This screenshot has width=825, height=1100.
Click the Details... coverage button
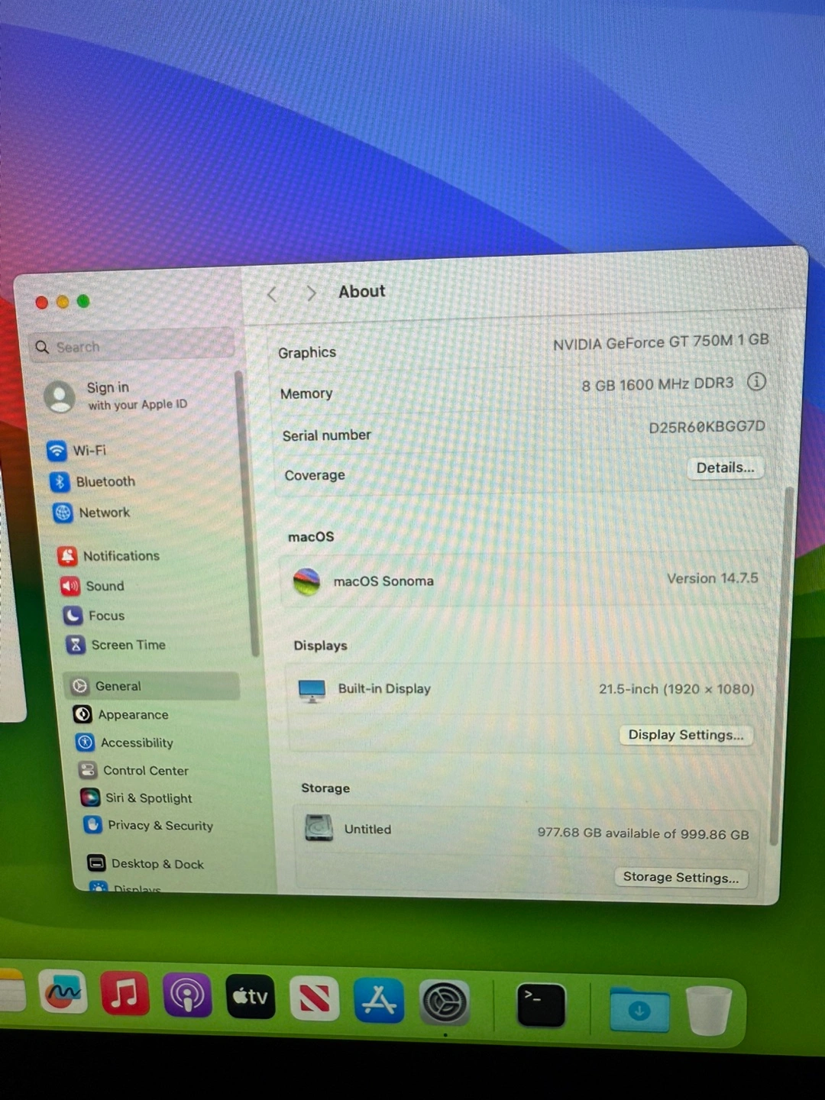[x=726, y=467]
